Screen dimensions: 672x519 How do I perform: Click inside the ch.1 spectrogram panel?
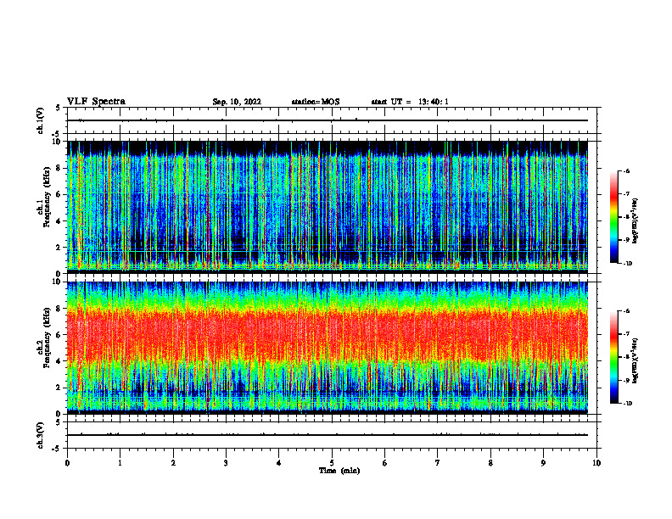[x=328, y=207]
